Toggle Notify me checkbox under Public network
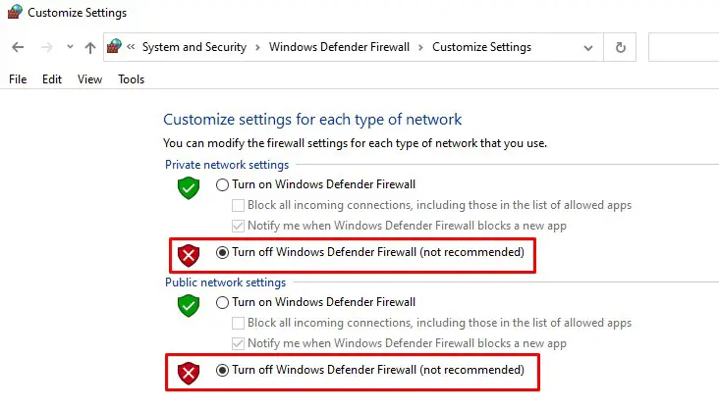The height and width of the screenshot is (410, 719). [238, 343]
